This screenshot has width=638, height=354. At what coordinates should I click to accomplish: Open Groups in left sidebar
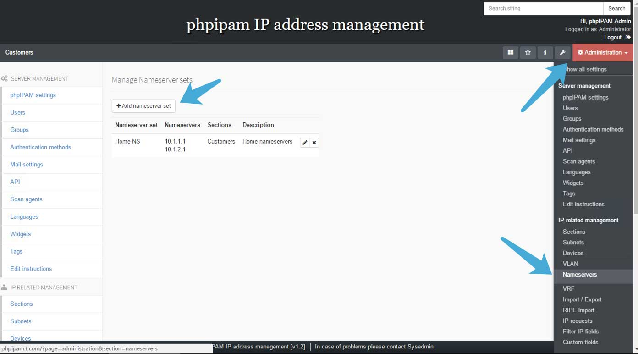pyautogui.click(x=19, y=130)
